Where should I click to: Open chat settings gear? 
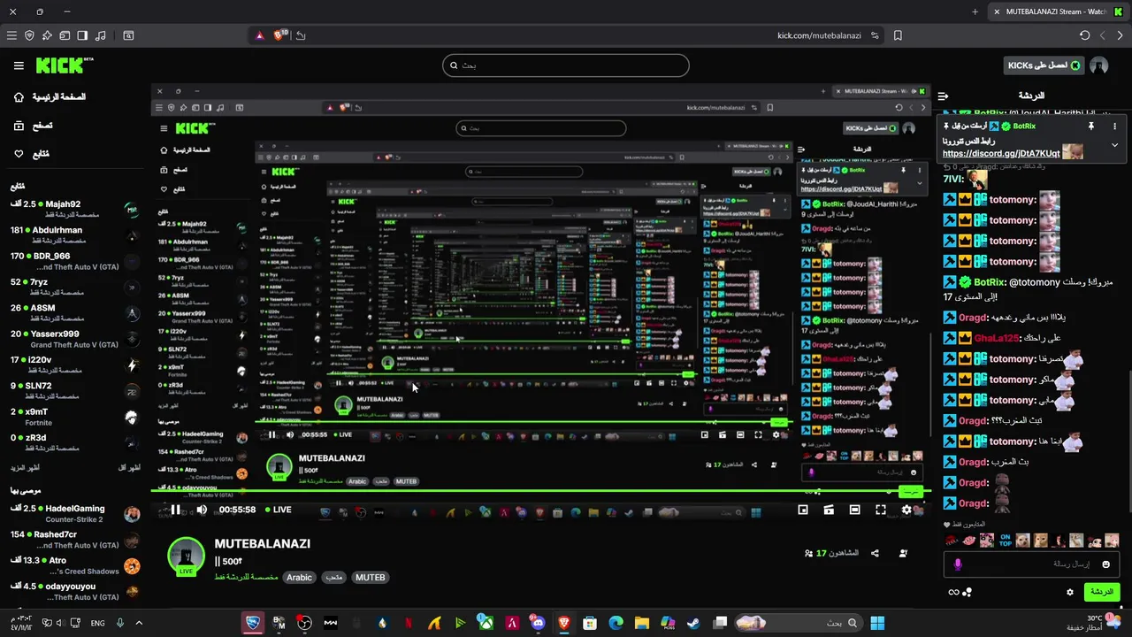click(x=1070, y=592)
